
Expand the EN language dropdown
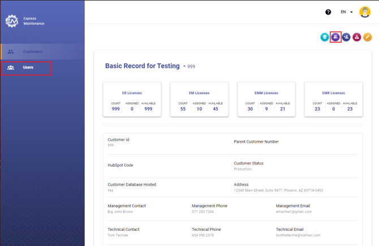pos(347,12)
